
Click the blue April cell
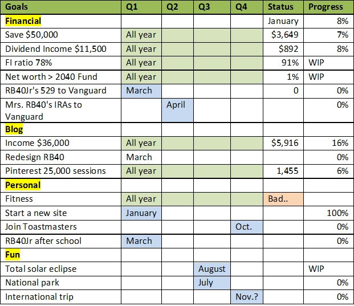[x=178, y=111]
